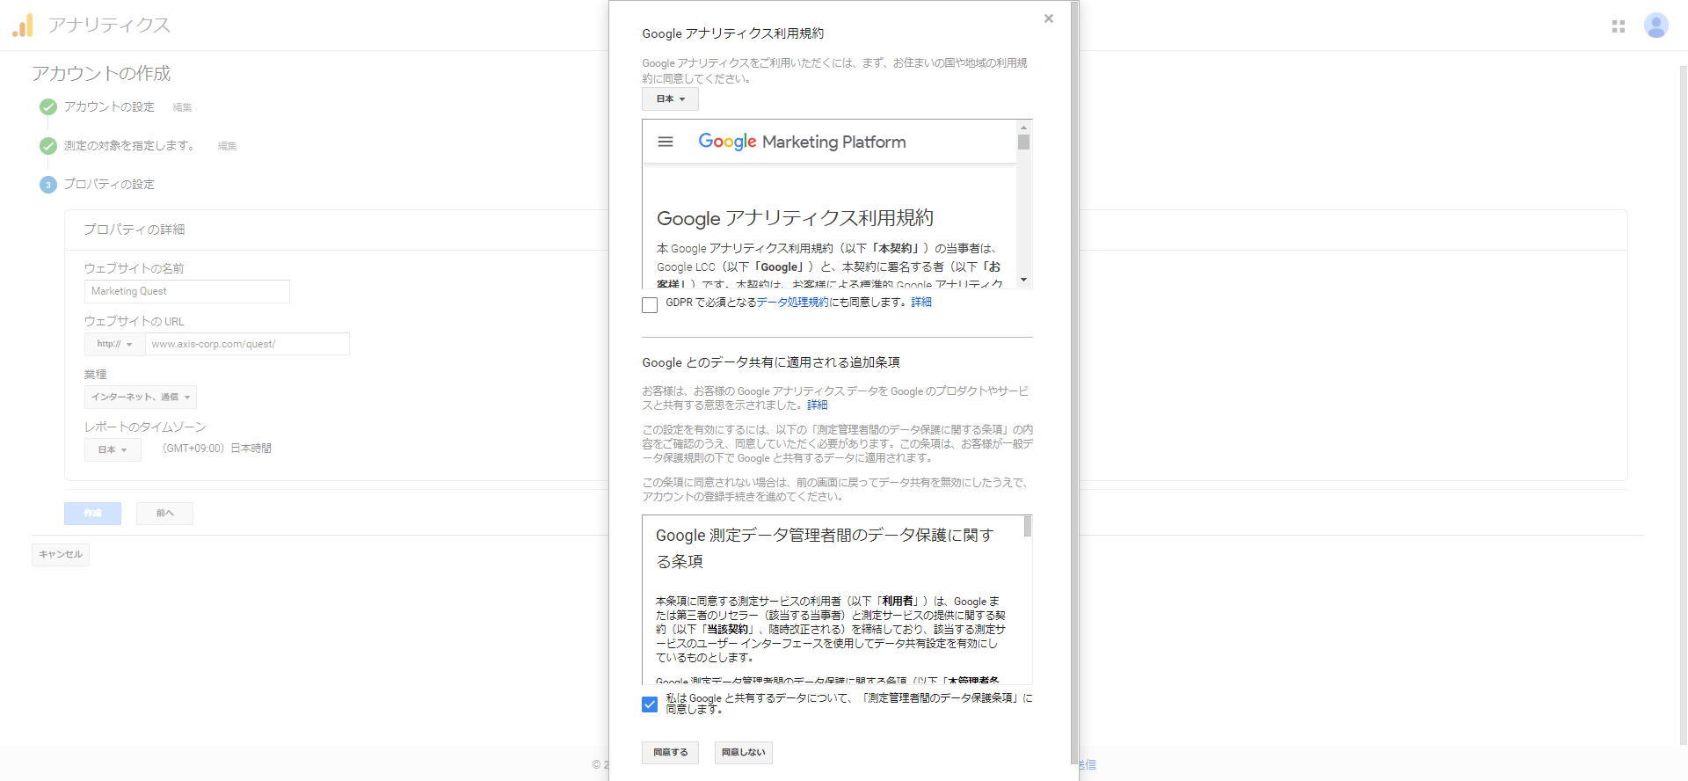Click the Google とのデータ共有に適用される追加条項 heading
This screenshot has height=781, width=1688.
(x=771, y=362)
